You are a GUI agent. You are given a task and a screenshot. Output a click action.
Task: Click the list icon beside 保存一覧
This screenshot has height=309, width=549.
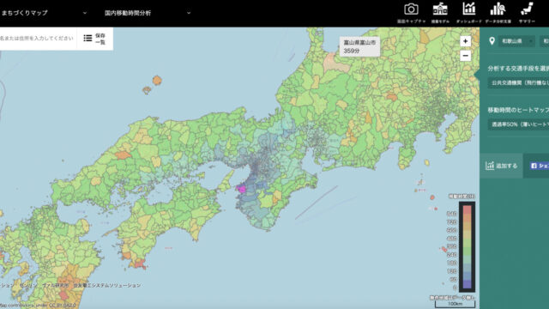click(x=87, y=38)
